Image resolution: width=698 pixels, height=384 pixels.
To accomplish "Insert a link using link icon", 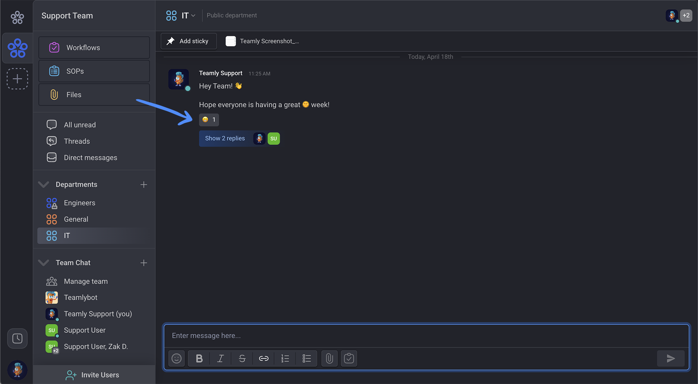I will (263, 358).
